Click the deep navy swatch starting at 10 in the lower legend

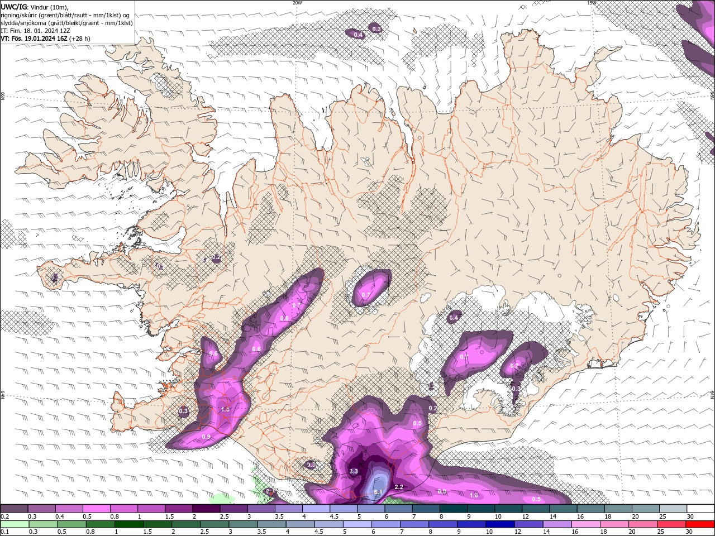pyautogui.click(x=500, y=524)
